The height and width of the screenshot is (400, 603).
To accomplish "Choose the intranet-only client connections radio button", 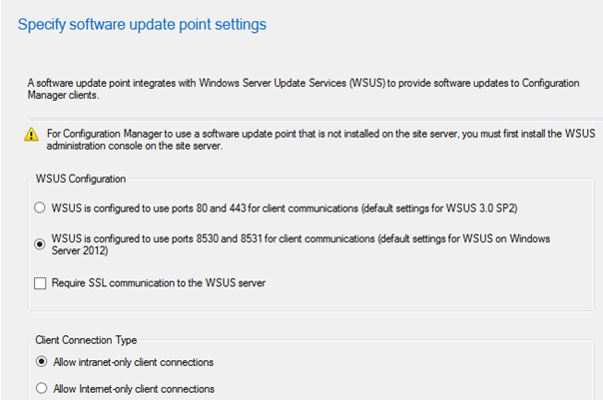I will tap(42, 361).
